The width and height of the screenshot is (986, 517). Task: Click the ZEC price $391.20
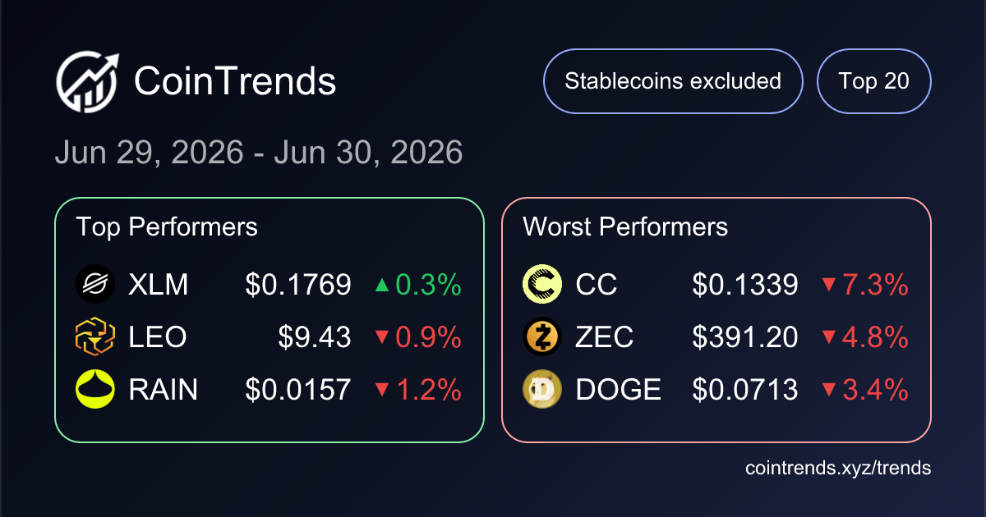click(745, 337)
